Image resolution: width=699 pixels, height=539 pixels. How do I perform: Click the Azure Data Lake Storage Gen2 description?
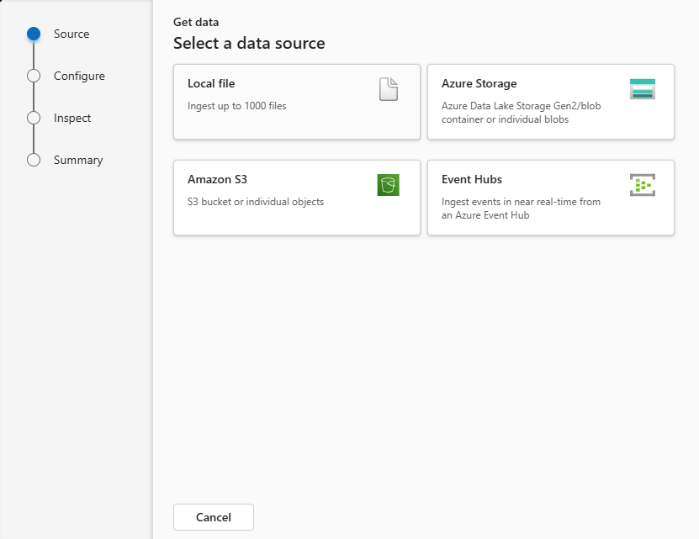(521, 113)
